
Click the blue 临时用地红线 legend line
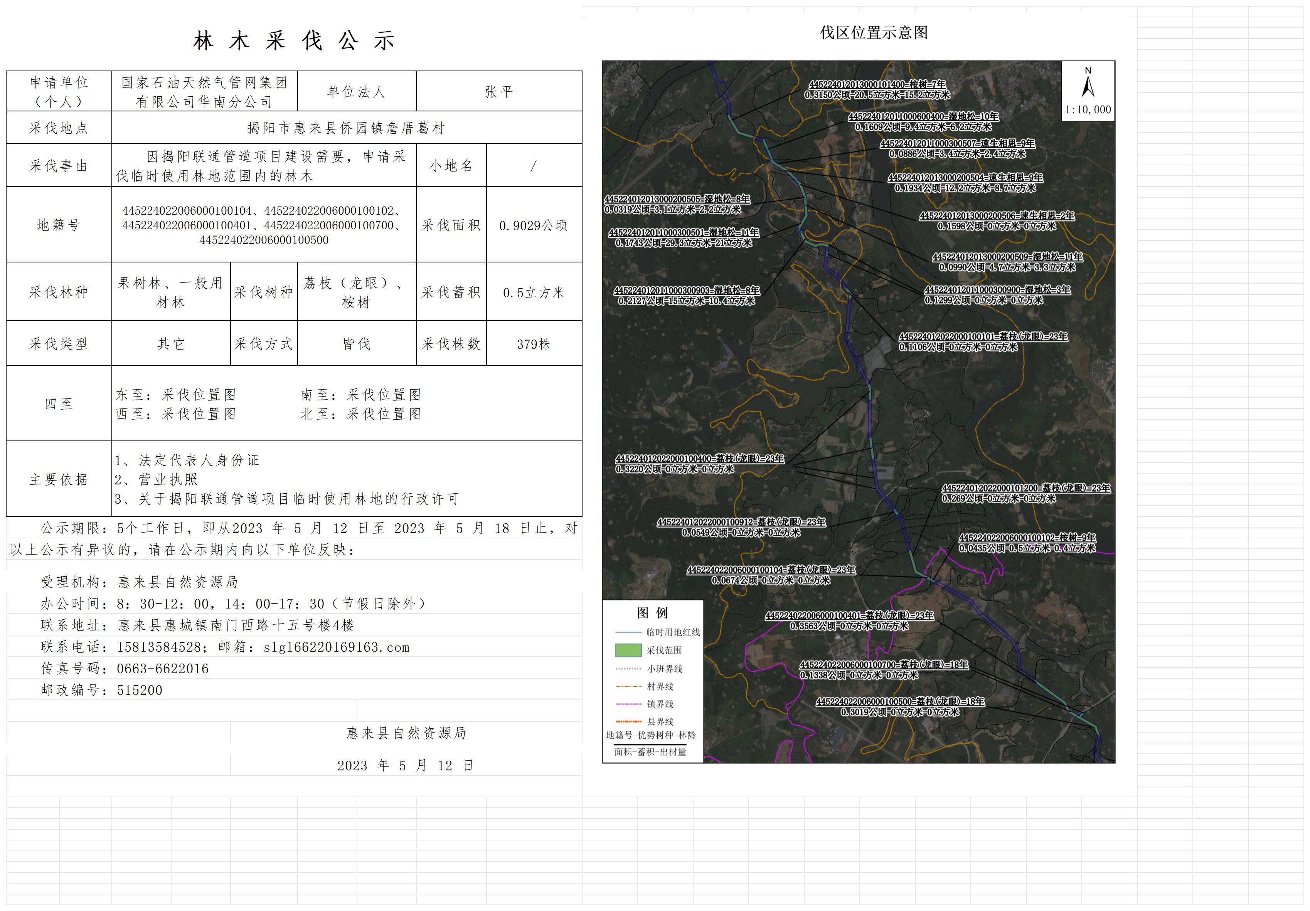[628, 632]
